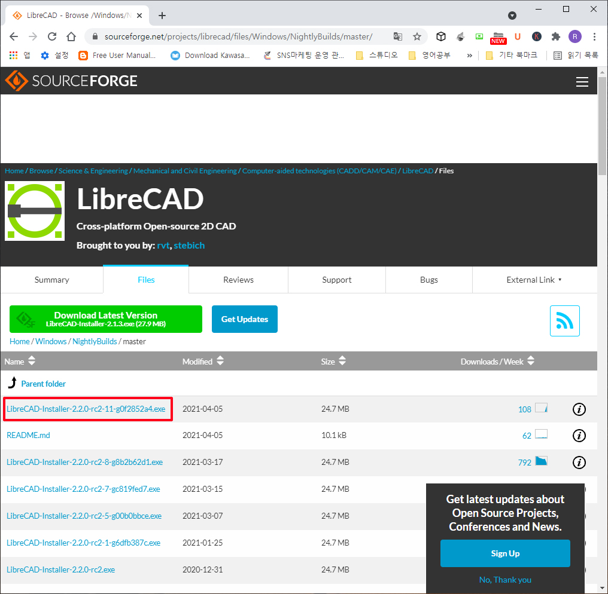Click the 108 downloads count link
The width and height of the screenshot is (608, 594).
(x=524, y=409)
